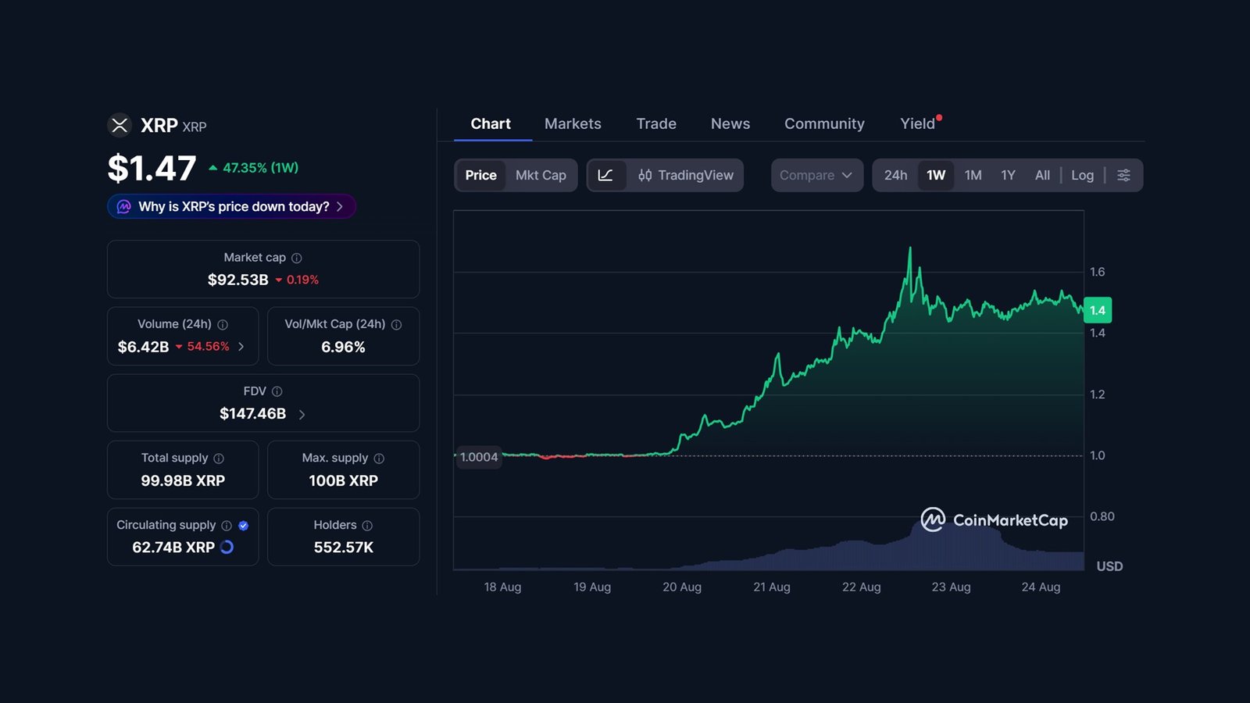Switch chart to Price view

tap(480, 175)
